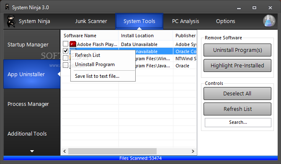
Task: Sort by the Publisher column header
Action: click(x=185, y=36)
